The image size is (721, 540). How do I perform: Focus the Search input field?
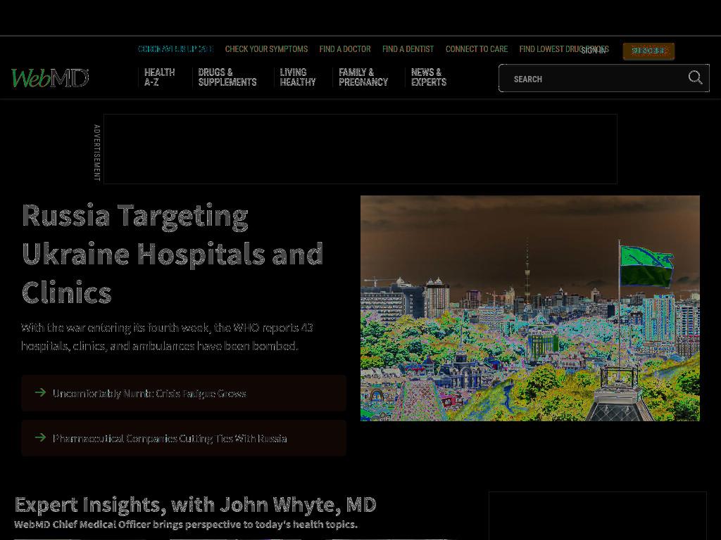click(603, 78)
